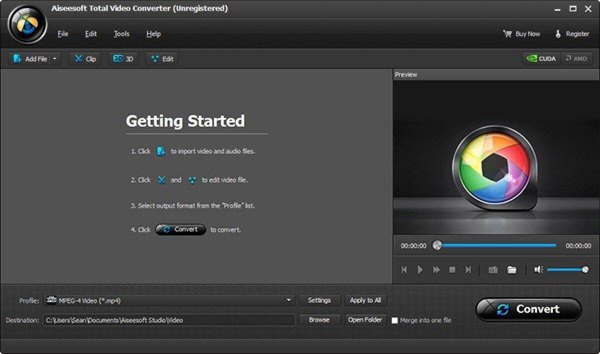Select the Clip tool in the toolbar
Image resolution: width=600 pixels, height=354 pixels.
click(84, 58)
